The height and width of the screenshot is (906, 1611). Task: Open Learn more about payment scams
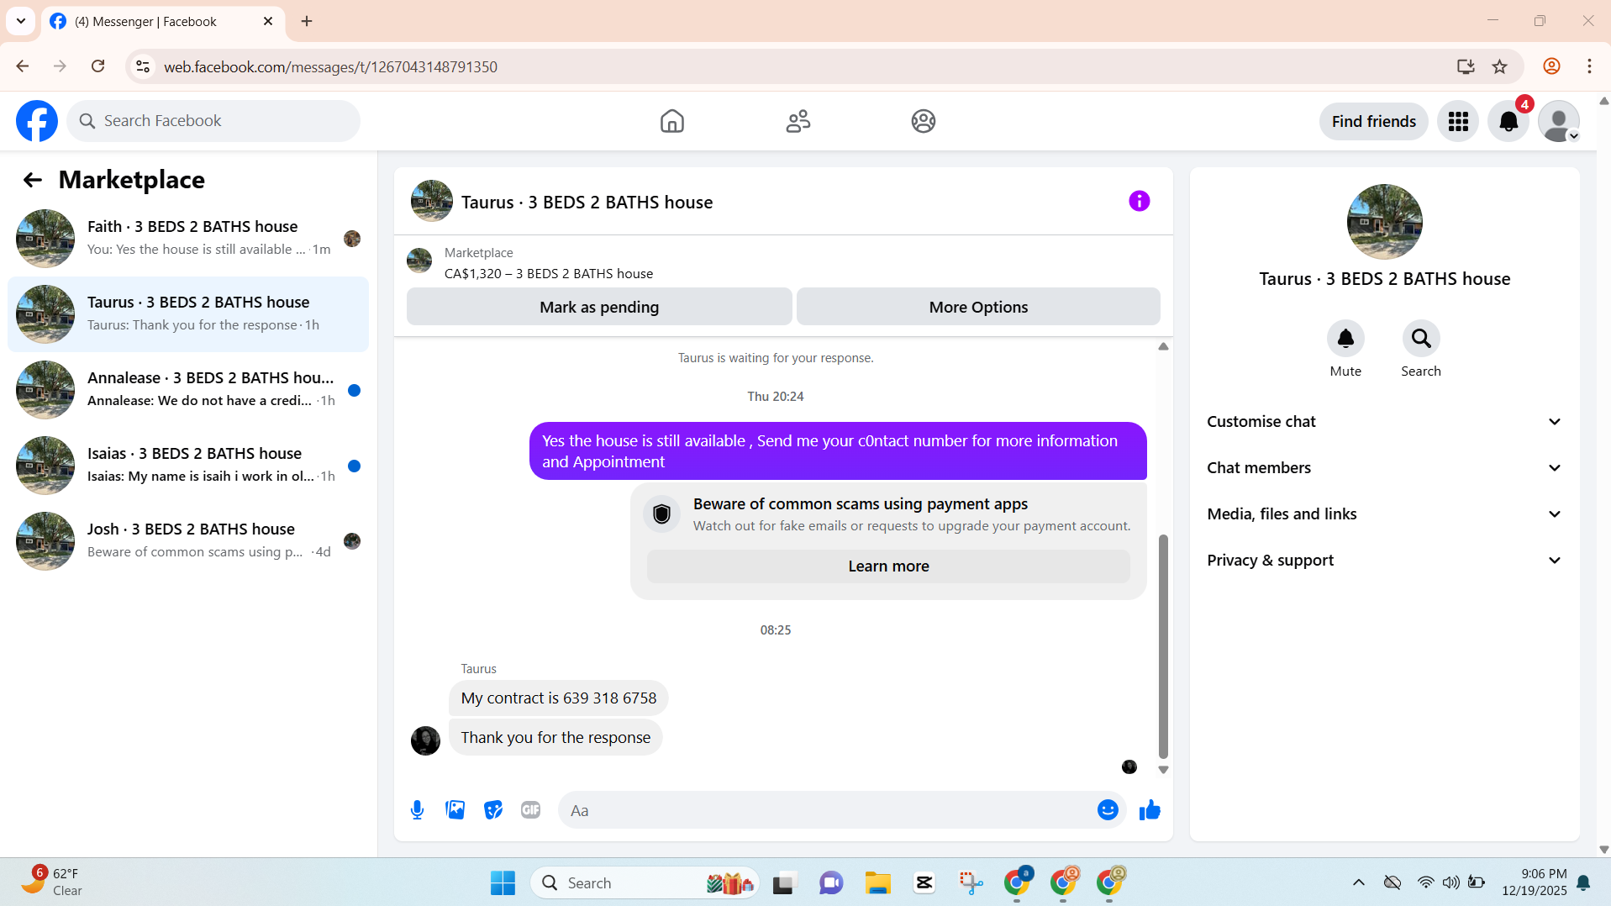coord(888,566)
